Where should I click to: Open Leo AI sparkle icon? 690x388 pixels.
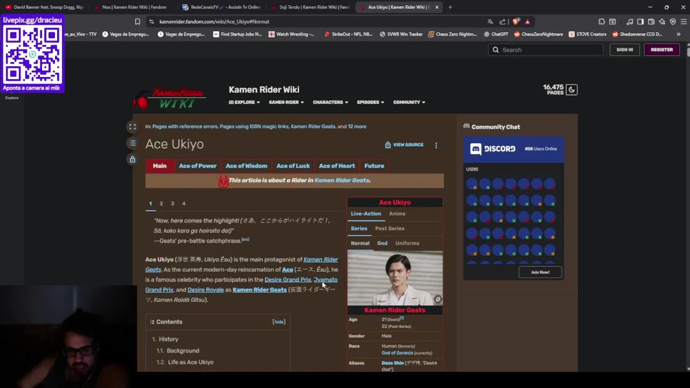[x=662, y=22]
